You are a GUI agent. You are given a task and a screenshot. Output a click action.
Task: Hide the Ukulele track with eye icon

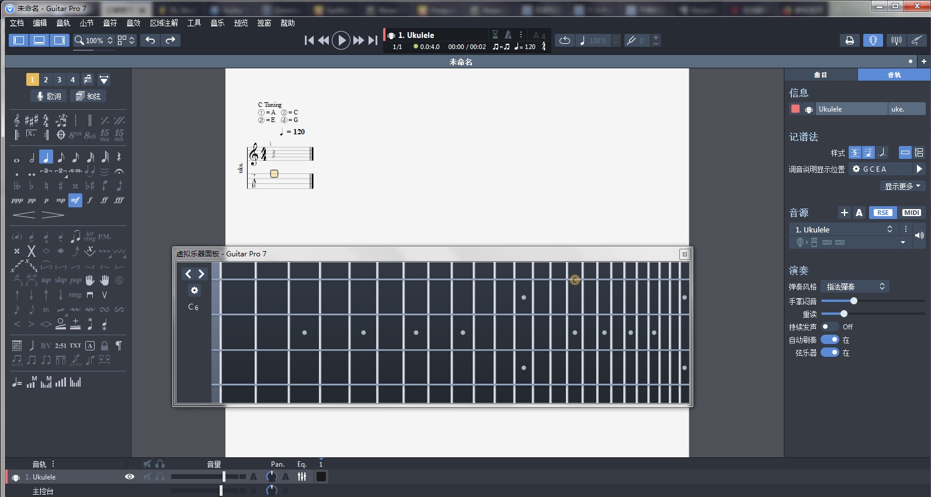pyautogui.click(x=130, y=477)
